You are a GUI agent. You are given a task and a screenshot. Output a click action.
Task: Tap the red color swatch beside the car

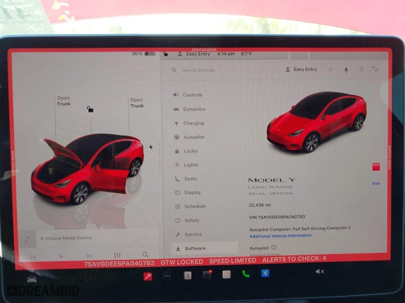(376, 166)
